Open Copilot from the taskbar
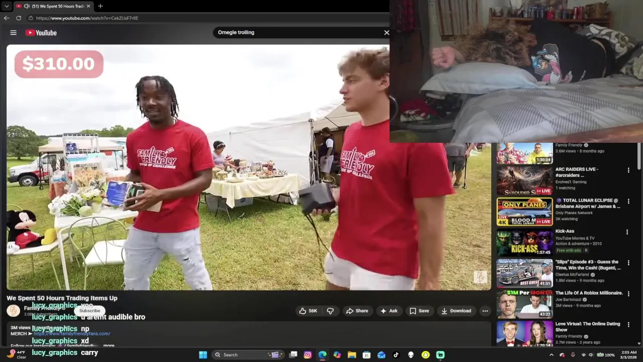643x362 pixels. click(337, 355)
